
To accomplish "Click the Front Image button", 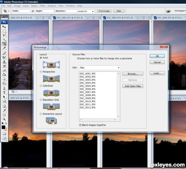I will [104, 11].
